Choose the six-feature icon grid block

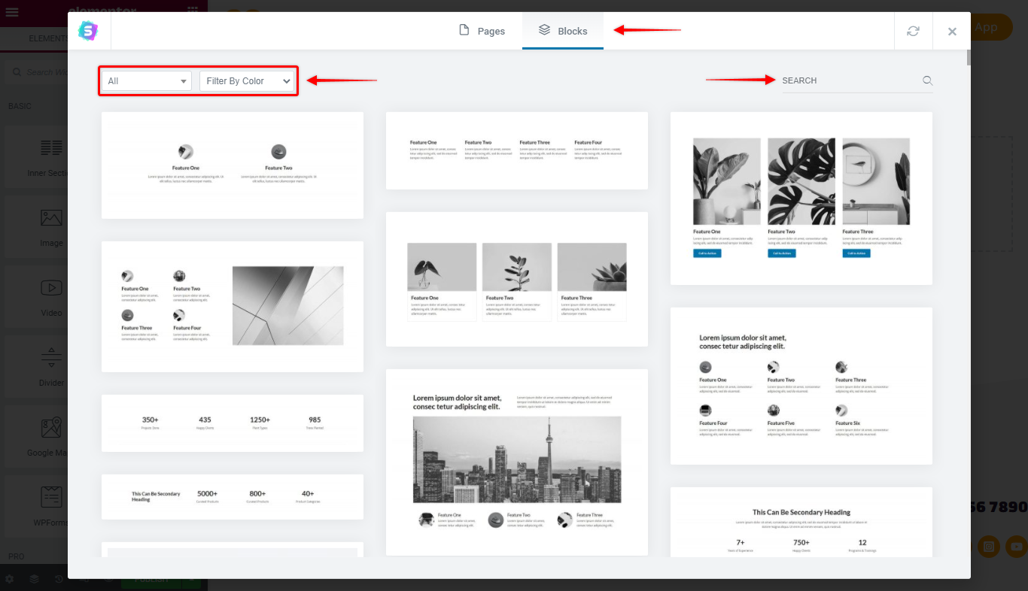[x=801, y=386]
